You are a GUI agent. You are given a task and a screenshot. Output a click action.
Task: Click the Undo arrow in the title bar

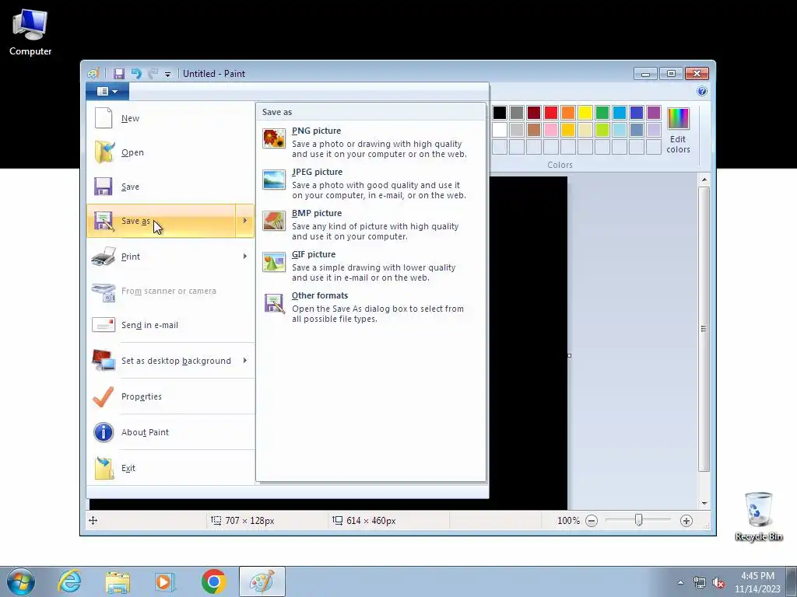(x=136, y=74)
